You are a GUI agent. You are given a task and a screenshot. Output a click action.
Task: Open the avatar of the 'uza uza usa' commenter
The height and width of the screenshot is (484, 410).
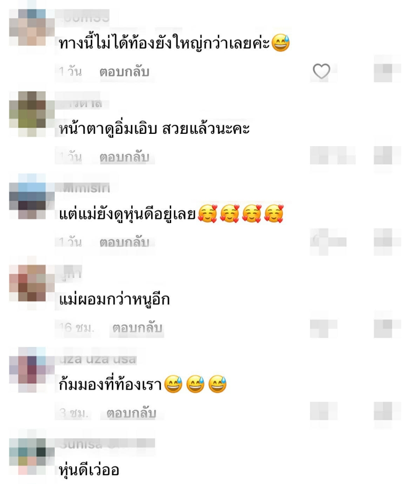coord(32,370)
